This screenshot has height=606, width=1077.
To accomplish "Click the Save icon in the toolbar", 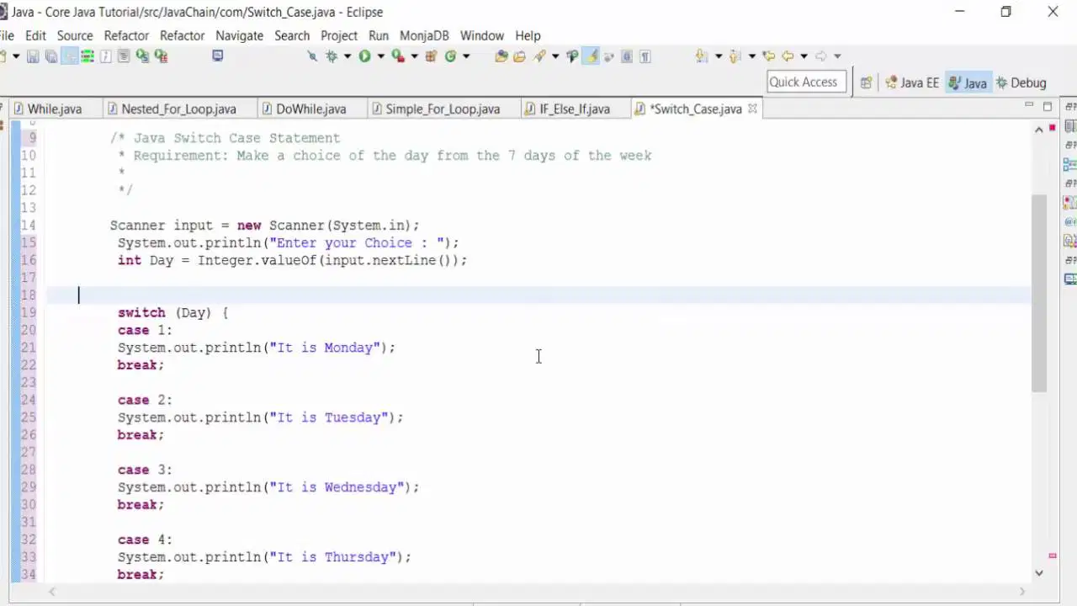I will coord(33,56).
